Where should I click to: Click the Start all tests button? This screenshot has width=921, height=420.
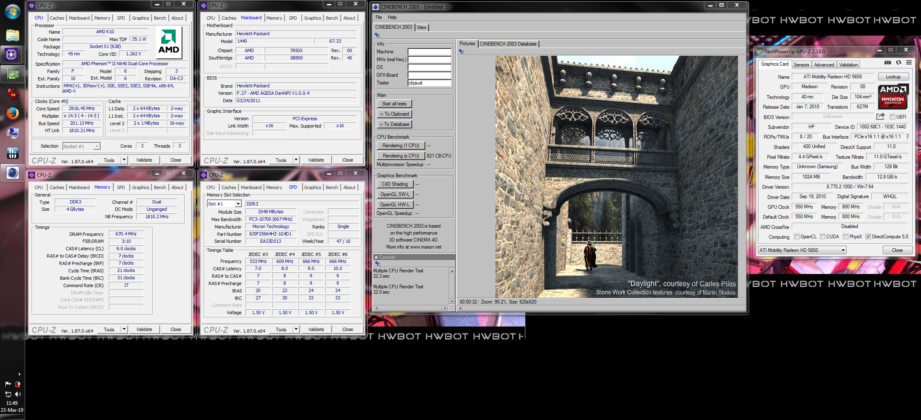click(x=394, y=104)
